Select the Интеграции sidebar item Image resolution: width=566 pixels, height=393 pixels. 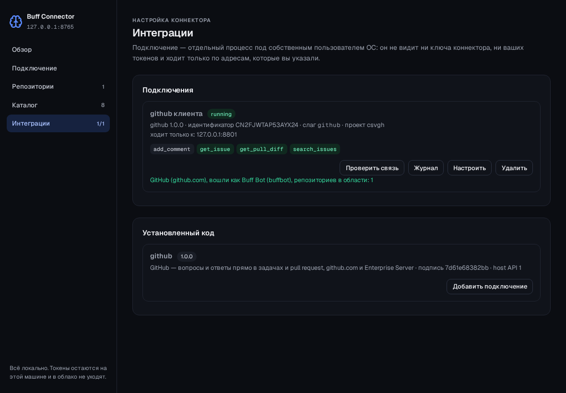click(x=58, y=123)
